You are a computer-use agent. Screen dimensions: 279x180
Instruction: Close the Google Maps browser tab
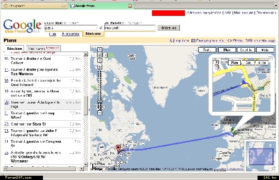(x=130, y=6)
